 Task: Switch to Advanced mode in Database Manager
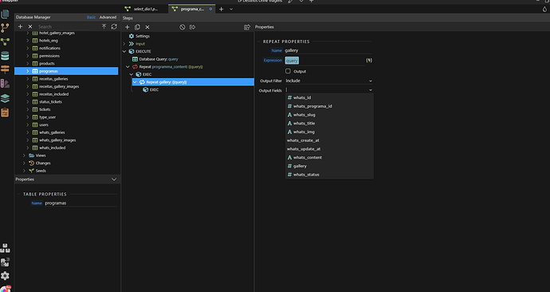[108, 18]
